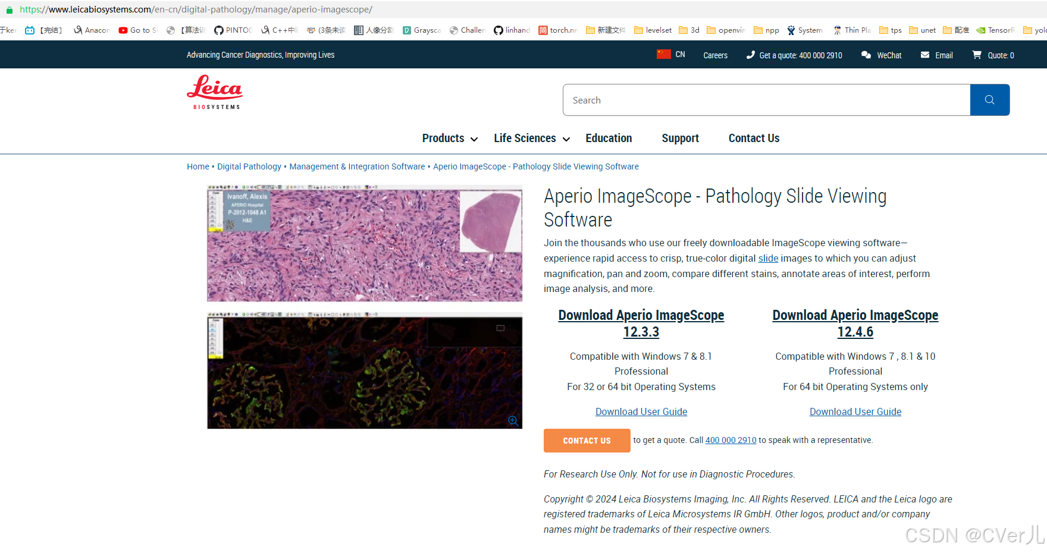
Task: Click the padlock icon in address bar
Action: coord(8,10)
